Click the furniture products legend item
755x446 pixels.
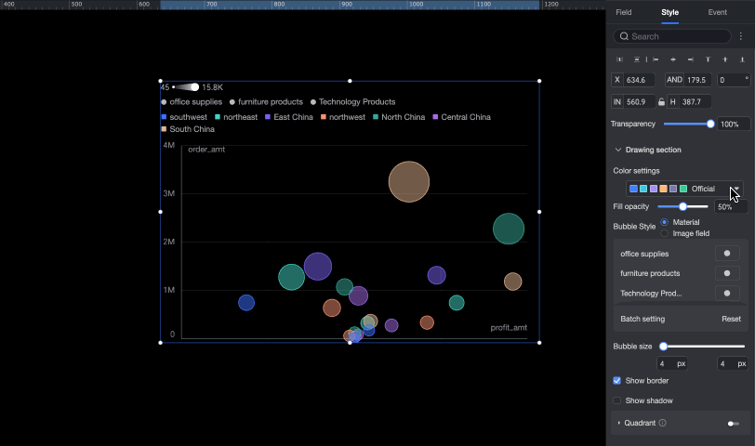[266, 102]
